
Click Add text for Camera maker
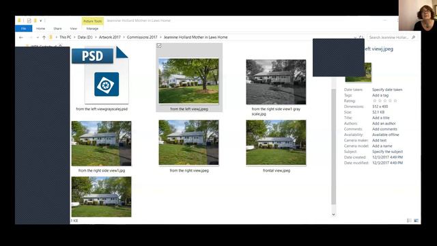380,140
